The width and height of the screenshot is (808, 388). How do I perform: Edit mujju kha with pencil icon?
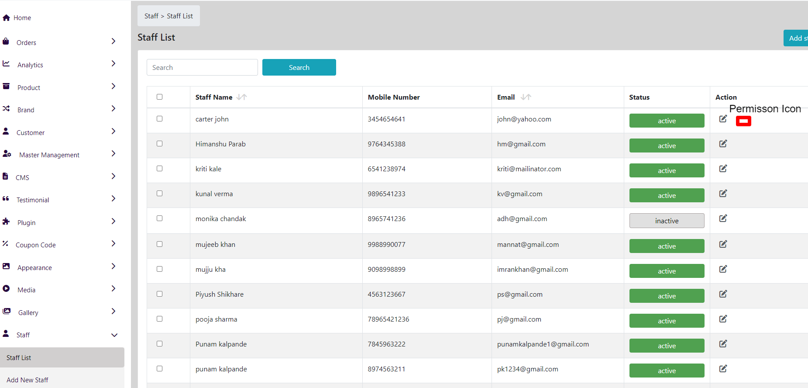click(723, 269)
